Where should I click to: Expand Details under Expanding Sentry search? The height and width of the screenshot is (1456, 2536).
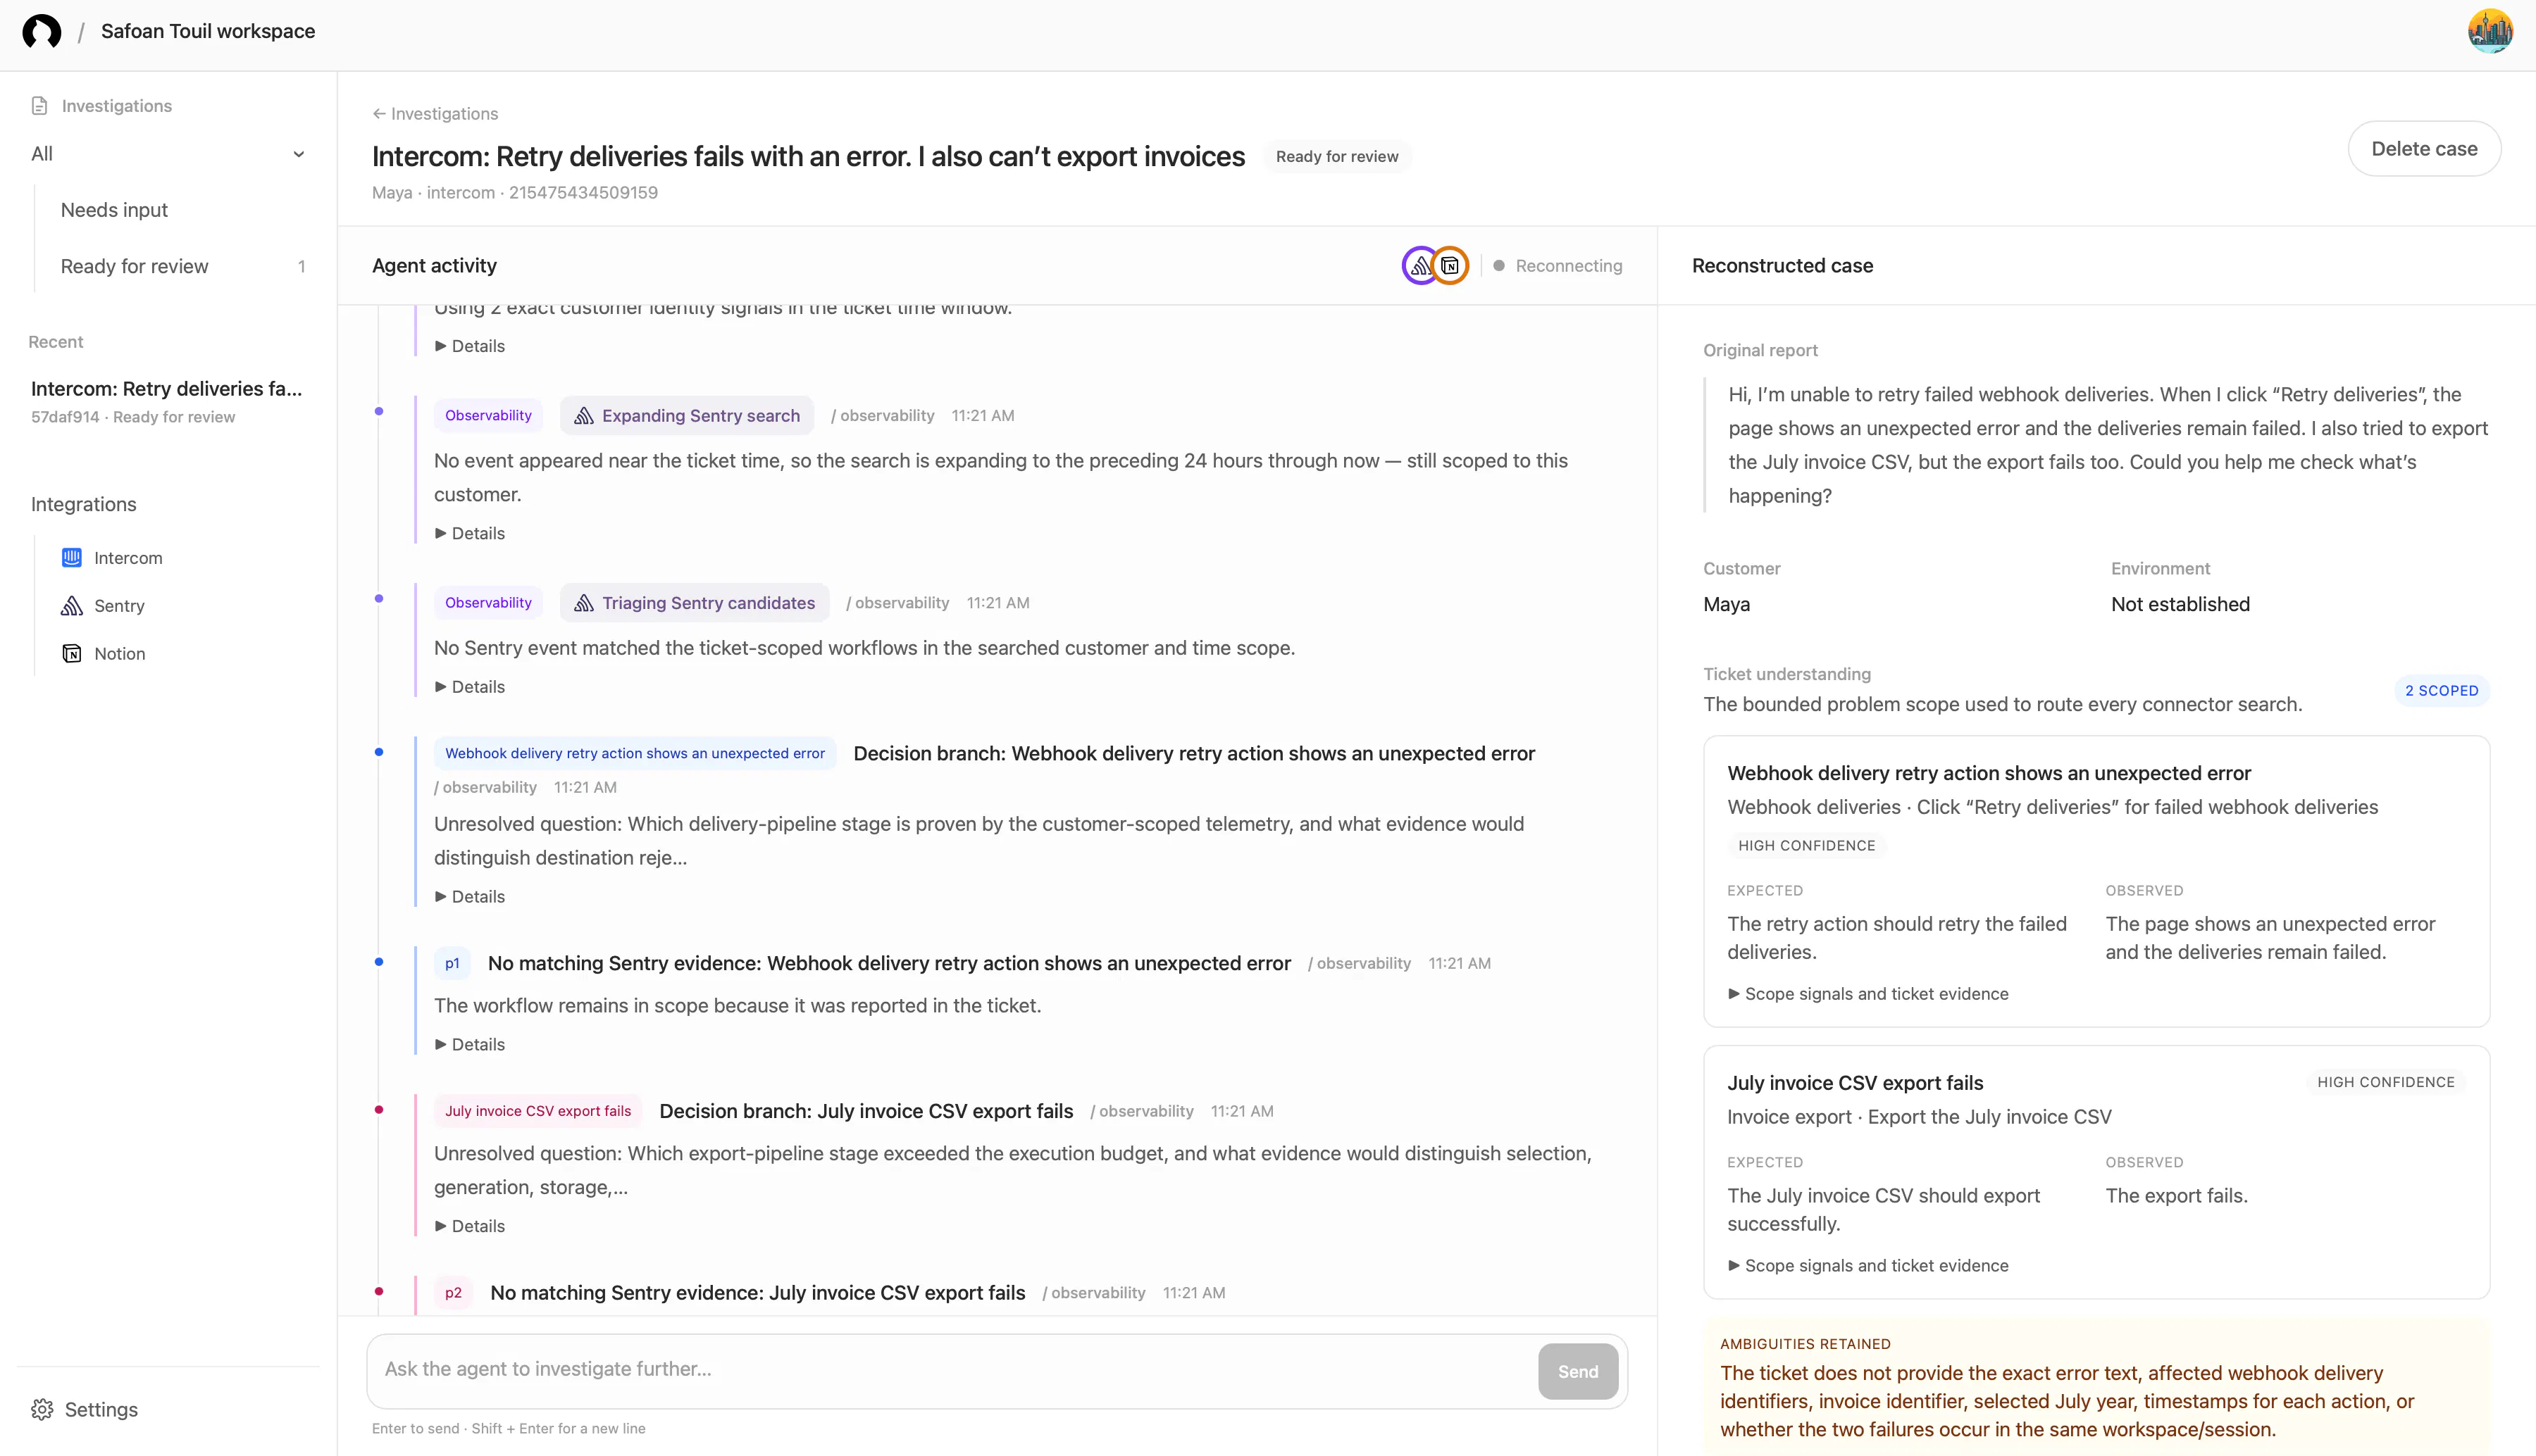coord(470,534)
